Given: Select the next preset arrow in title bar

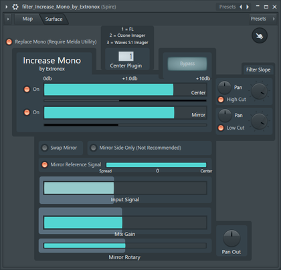Looking at the screenshot, I should tap(248, 7).
